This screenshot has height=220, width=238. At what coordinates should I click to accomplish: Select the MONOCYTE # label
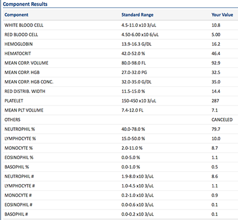click(18, 195)
